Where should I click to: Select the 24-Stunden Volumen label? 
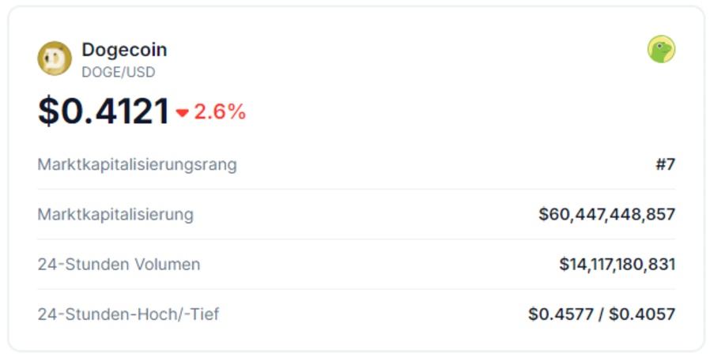pyautogui.click(x=119, y=265)
